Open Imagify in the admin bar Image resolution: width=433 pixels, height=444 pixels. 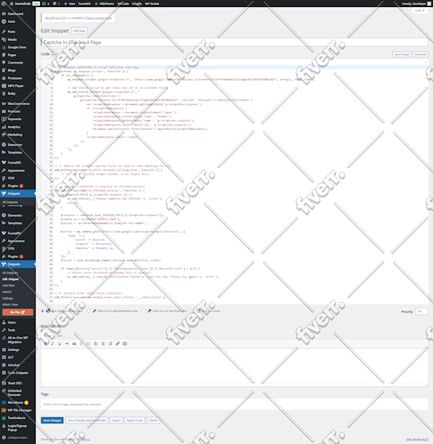pos(137,4)
